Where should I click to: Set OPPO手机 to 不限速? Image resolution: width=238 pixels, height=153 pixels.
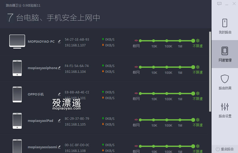[x=193, y=93]
